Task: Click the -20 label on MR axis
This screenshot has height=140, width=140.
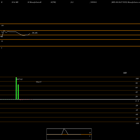Action: pyautogui.click(x=137, y=106)
